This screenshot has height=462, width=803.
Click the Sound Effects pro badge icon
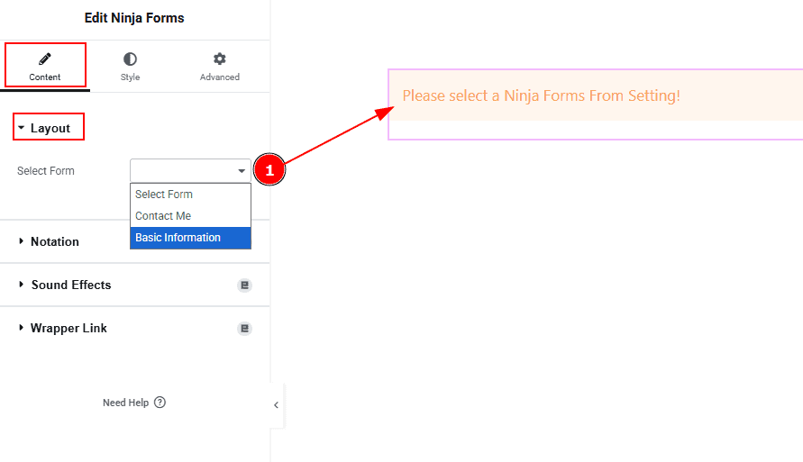point(245,285)
